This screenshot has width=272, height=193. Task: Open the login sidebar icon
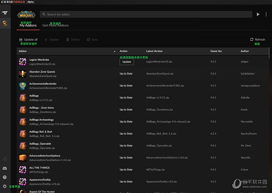[x=5, y=159]
